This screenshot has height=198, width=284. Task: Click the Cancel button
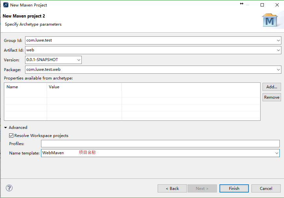click(x=266, y=189)
